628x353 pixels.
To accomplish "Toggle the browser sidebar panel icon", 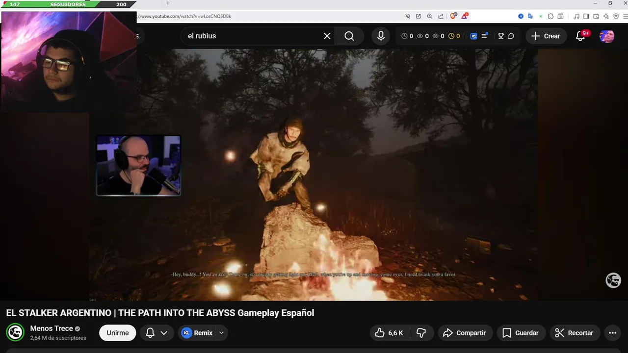I will 586,16.
